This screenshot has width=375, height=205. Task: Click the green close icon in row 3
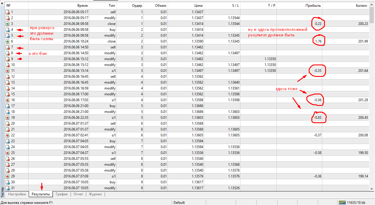point(8,24)
